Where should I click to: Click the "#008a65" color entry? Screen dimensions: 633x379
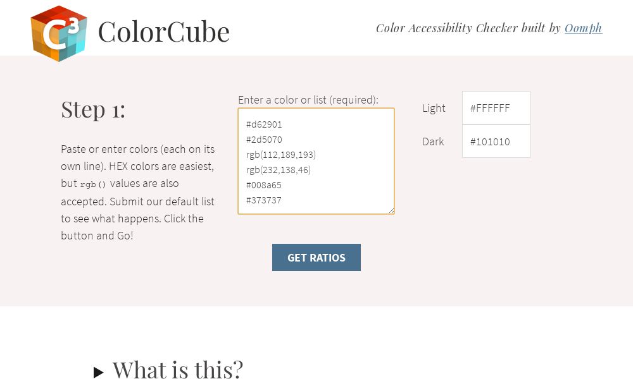264,185
